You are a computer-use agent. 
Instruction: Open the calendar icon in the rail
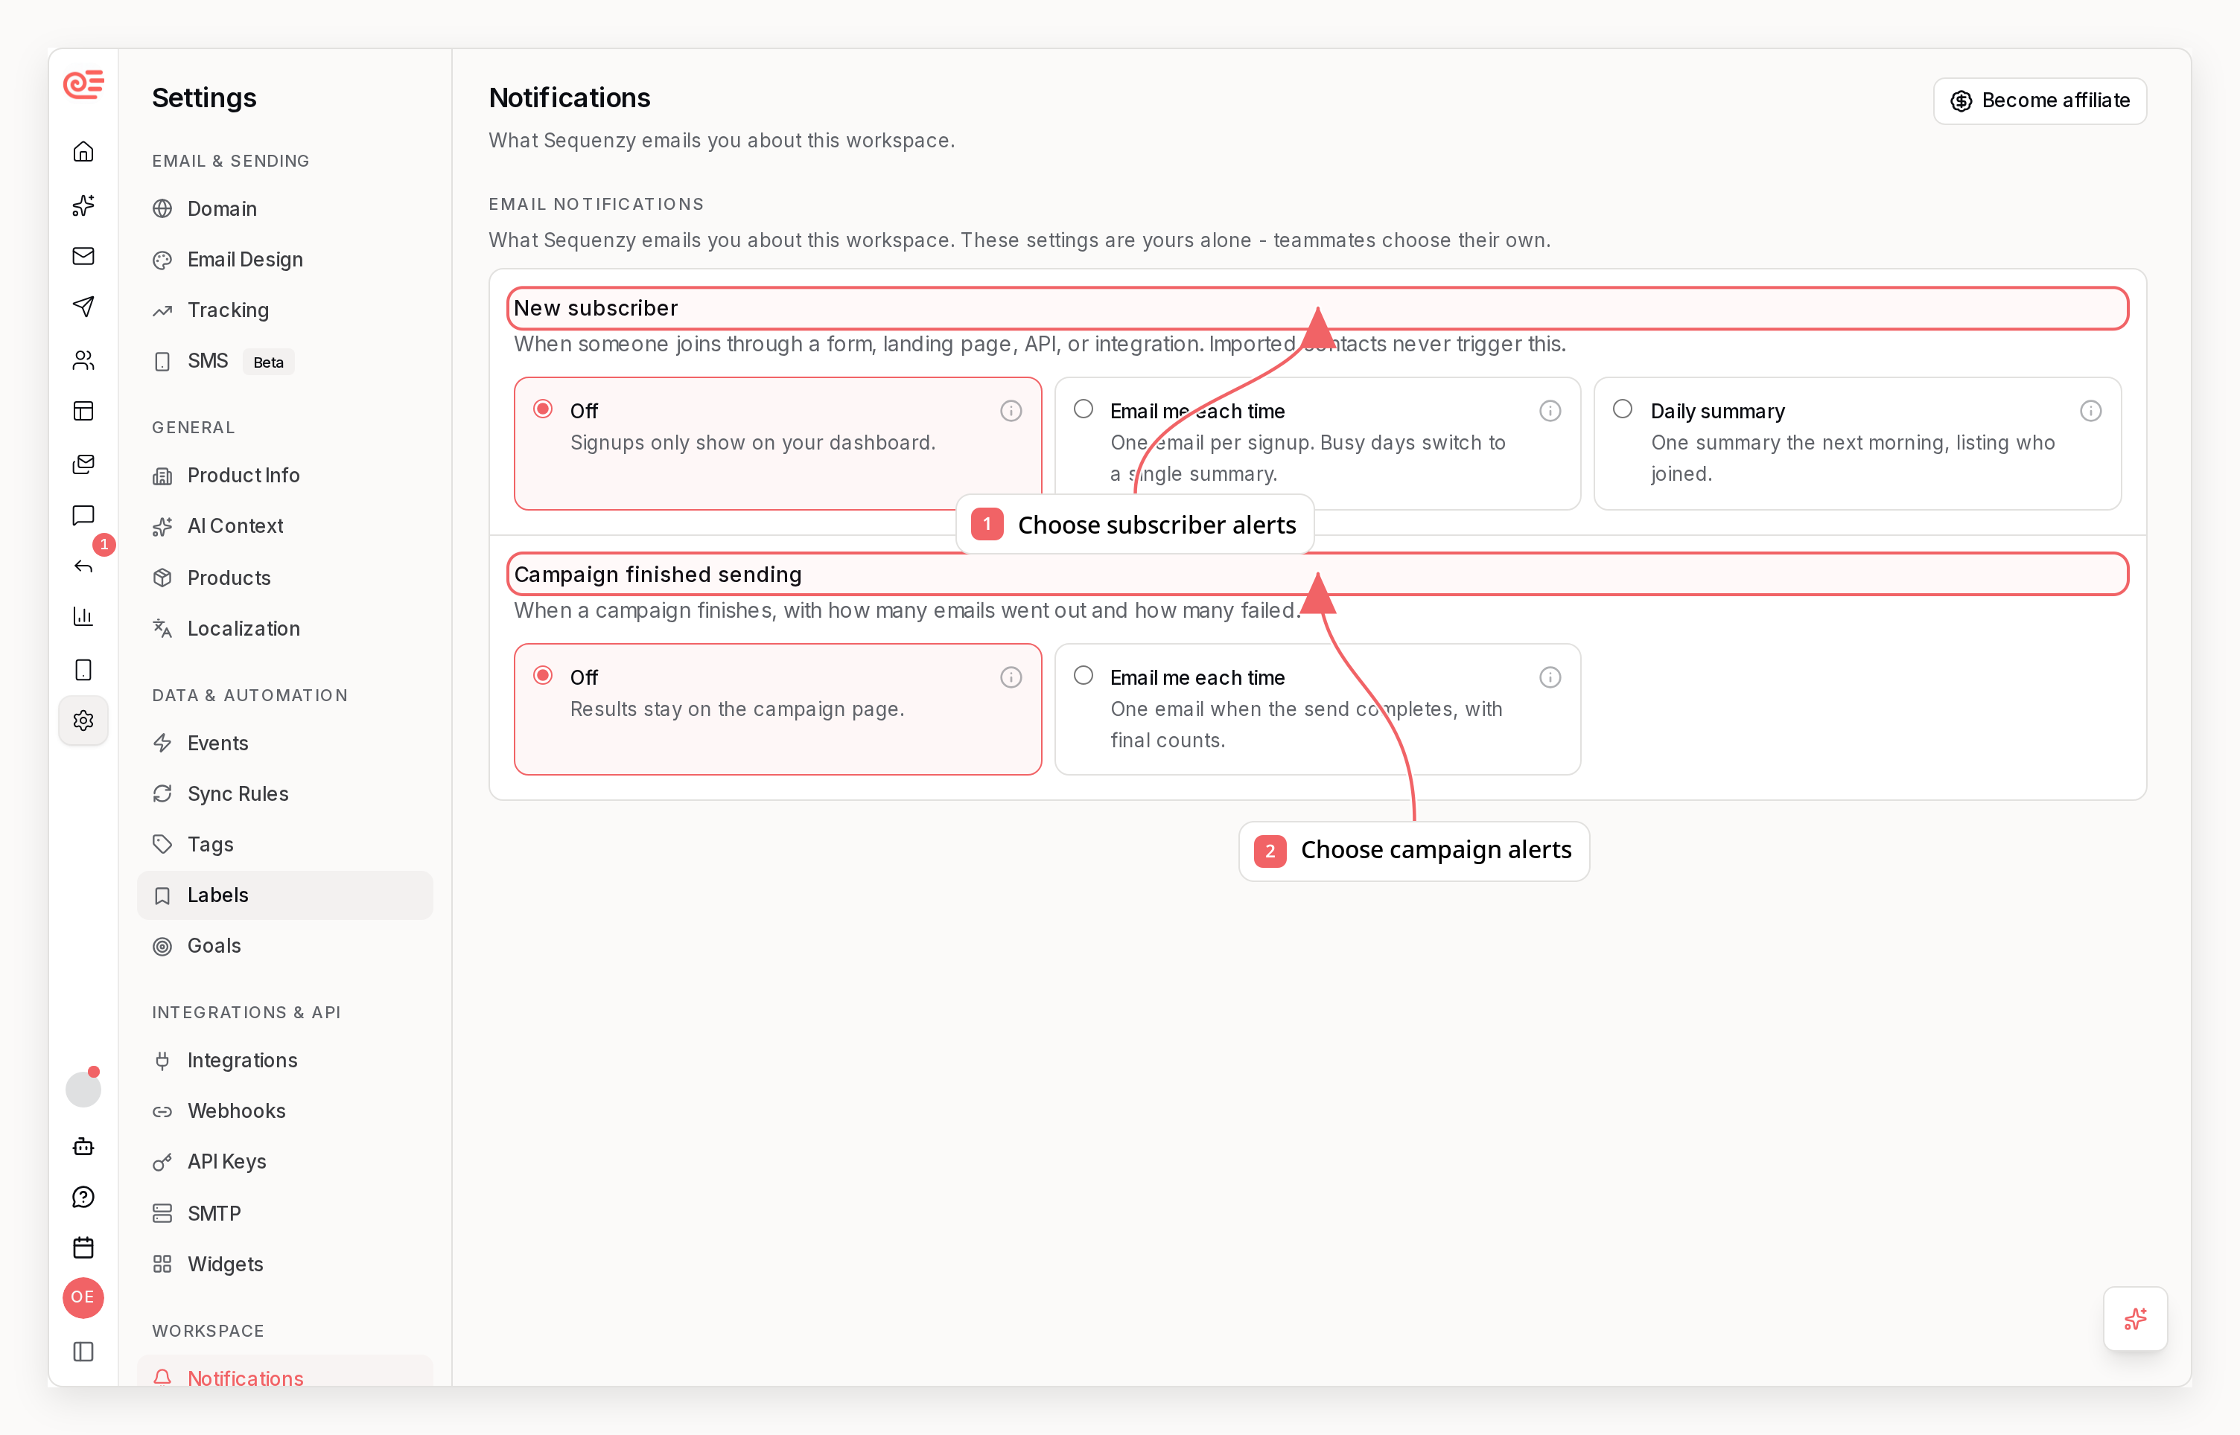point(83,1247)
